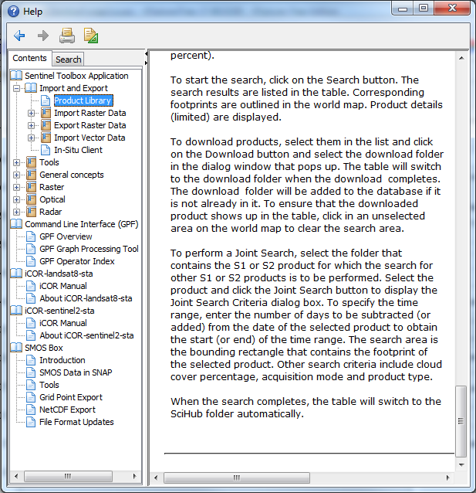Click the Radar folder icon

coord(31,212)
